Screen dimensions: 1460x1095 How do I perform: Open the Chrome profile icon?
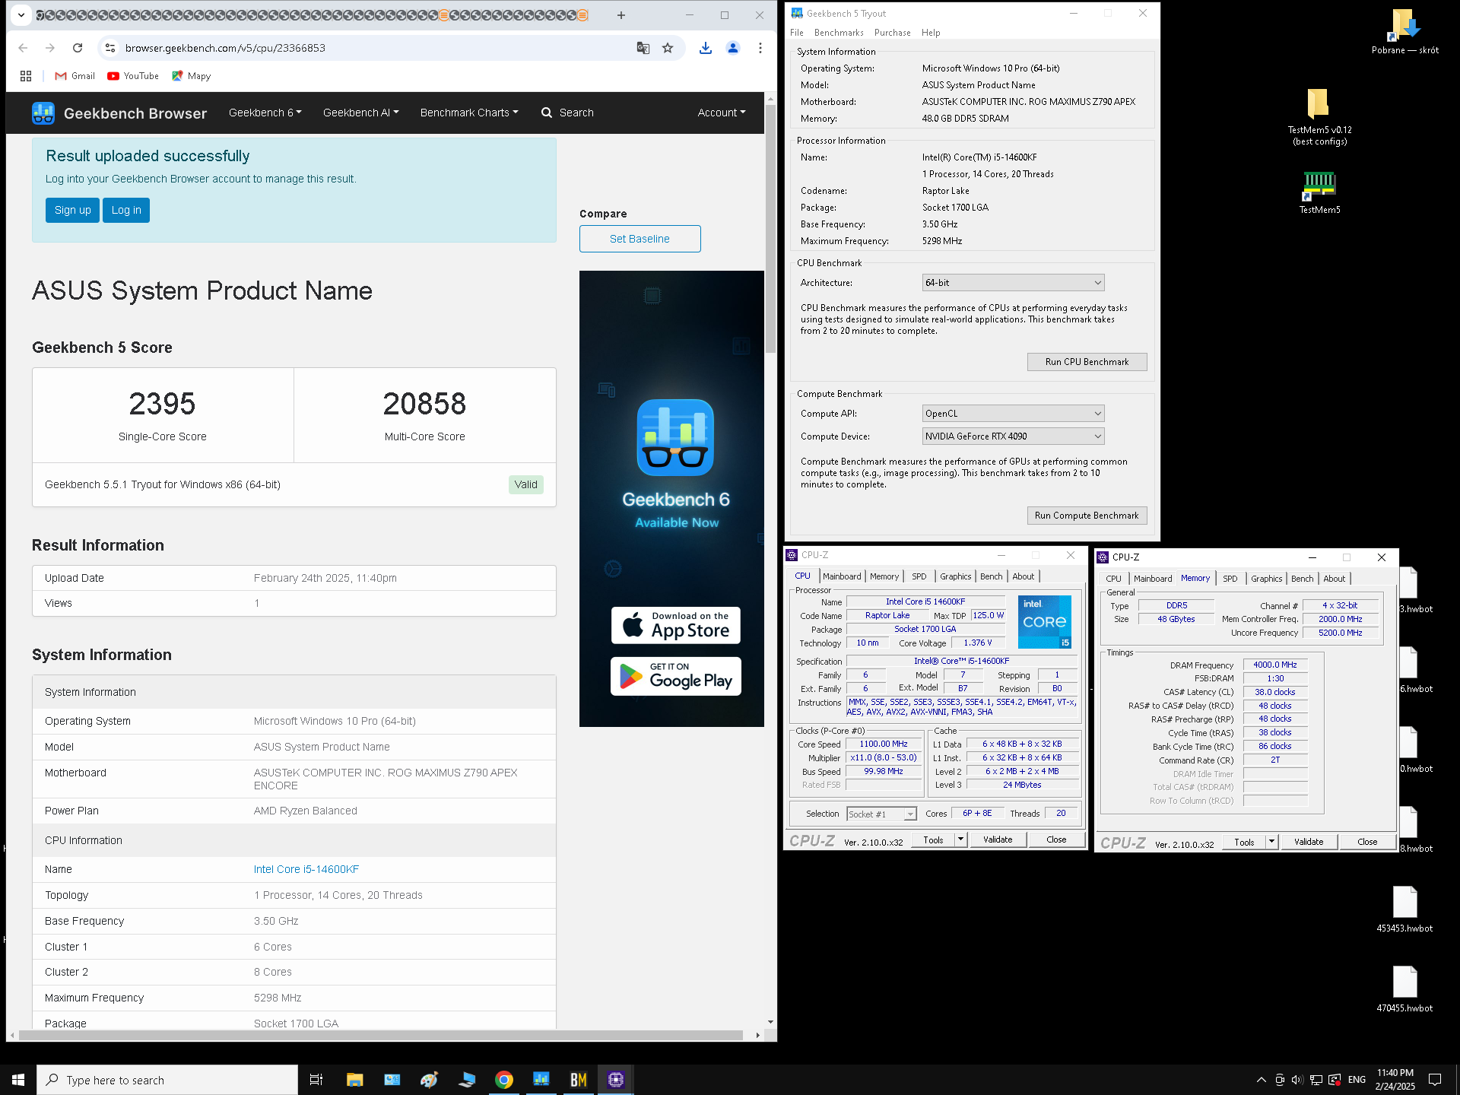point(733,48)
